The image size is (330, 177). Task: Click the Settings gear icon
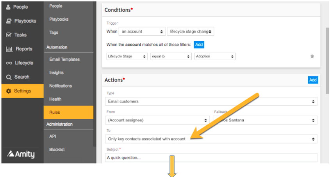tap(9, 91)
